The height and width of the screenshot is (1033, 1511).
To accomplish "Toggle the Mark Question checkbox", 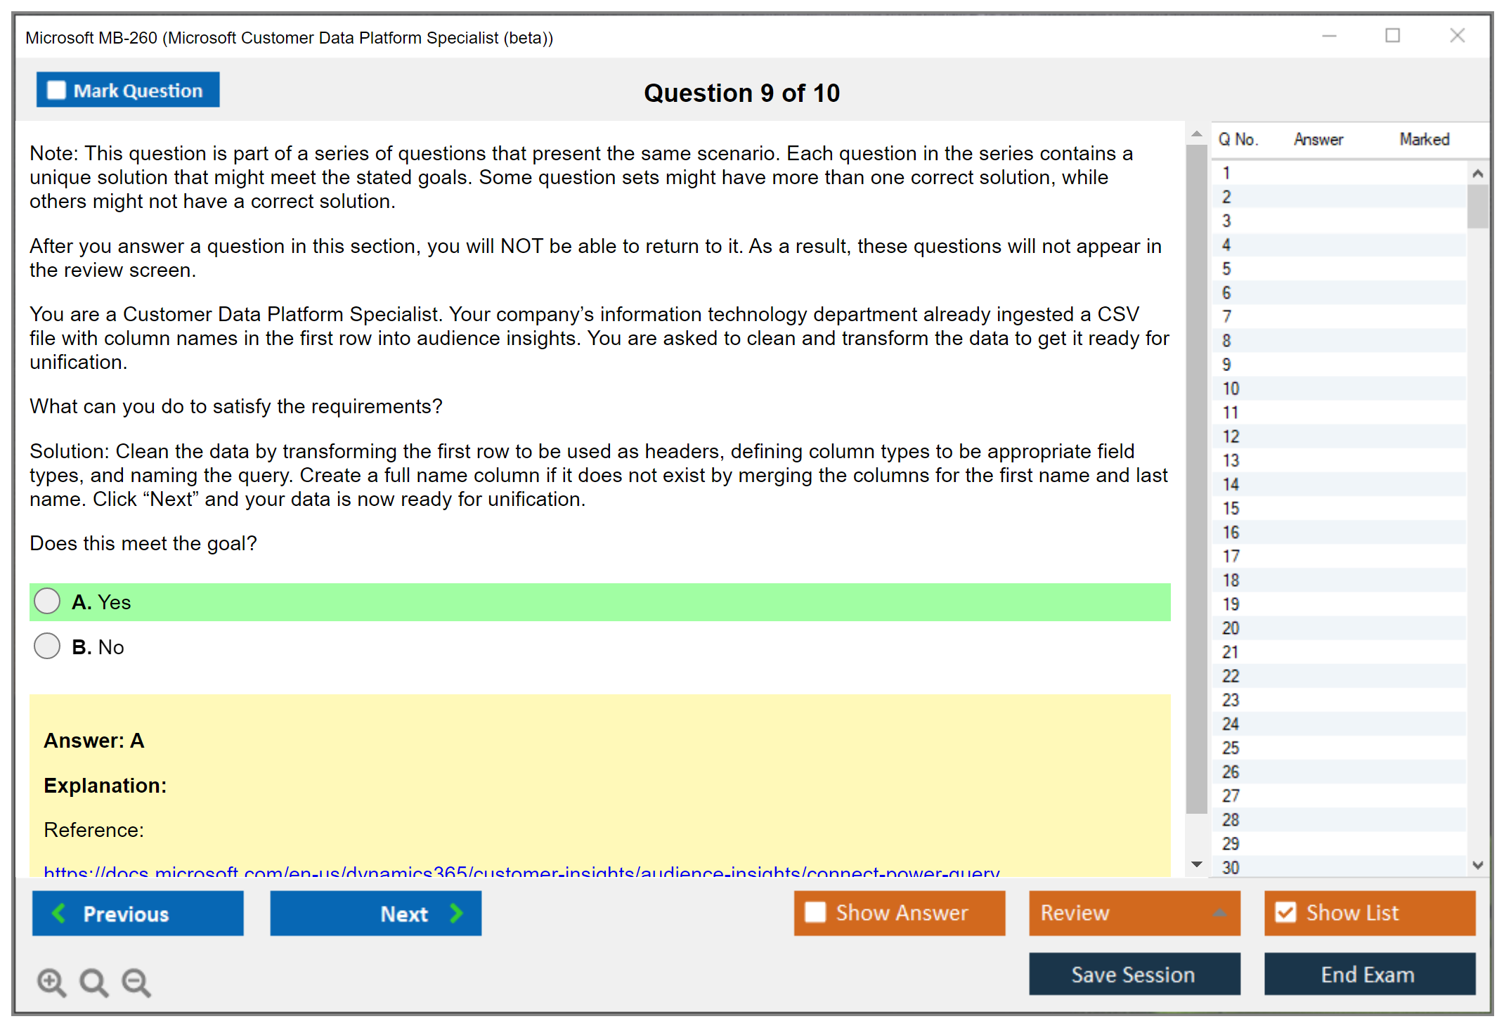I will [x=56, y=91].
